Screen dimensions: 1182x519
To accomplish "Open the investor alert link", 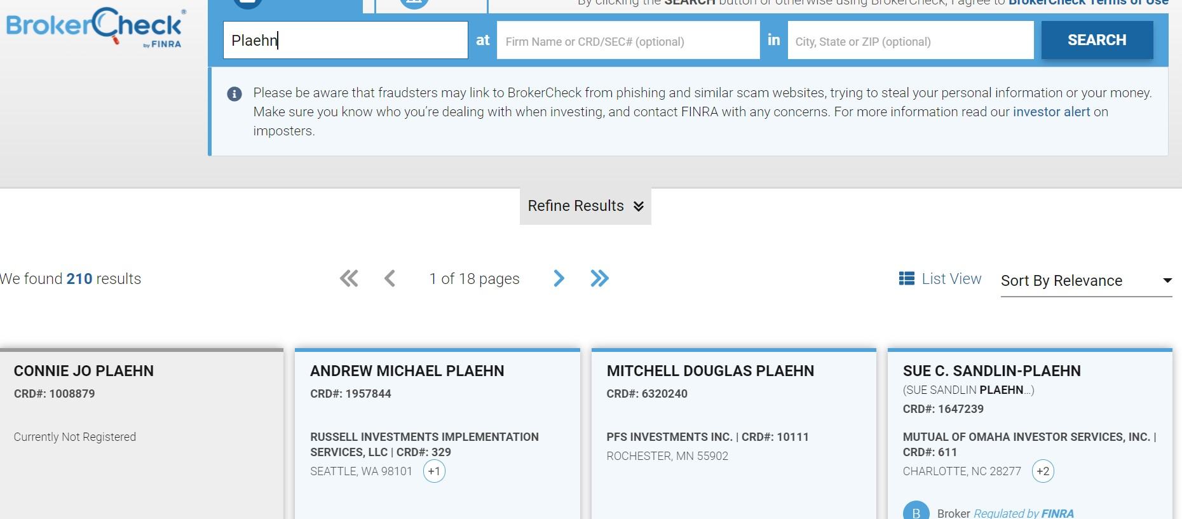I will (1051, 112).
